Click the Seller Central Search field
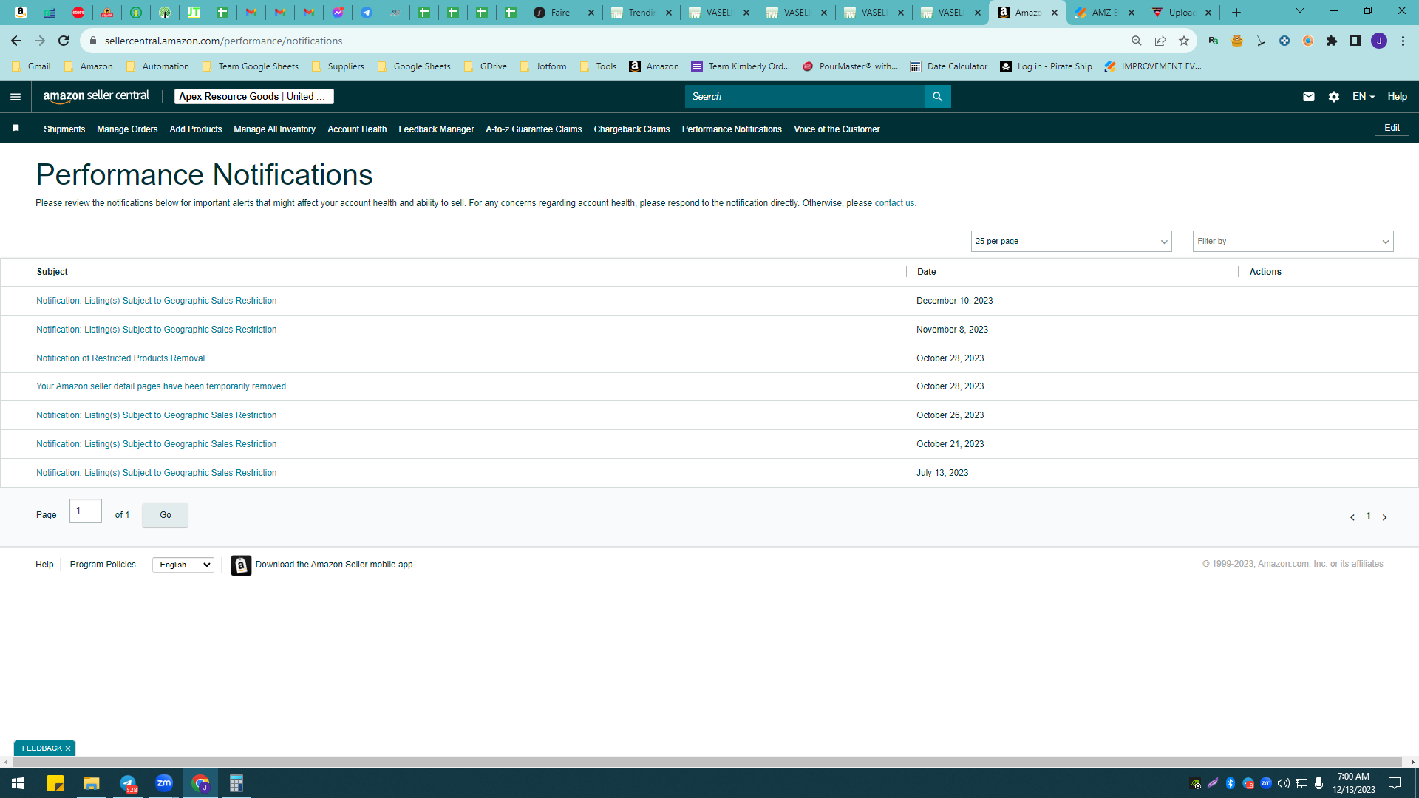This screenshot has height=798, width=1419. point(804,97)
